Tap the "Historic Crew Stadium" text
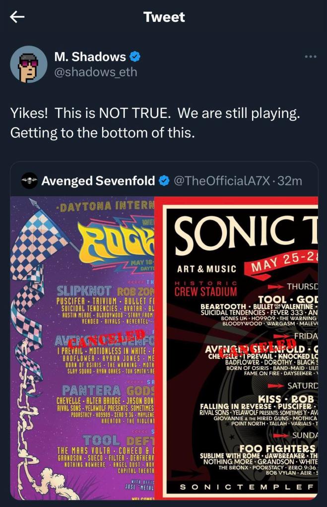The width and height of the screenshot is (327, 507). (x=206, y=287)
